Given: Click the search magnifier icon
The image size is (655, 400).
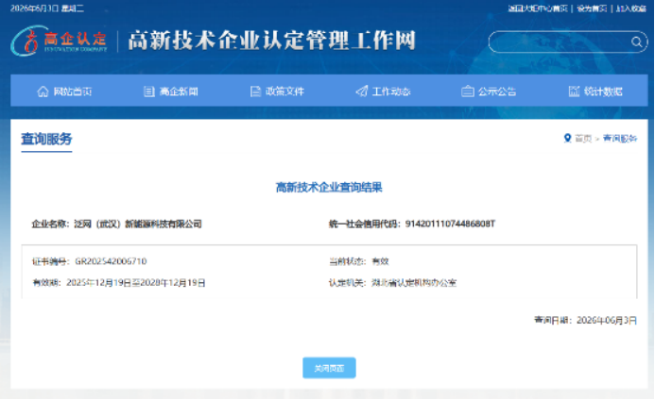Looking at the screenshot, I should click(636, 42).
